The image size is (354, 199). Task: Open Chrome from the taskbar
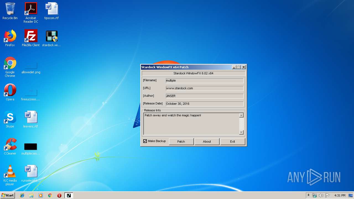pos(50,195)
